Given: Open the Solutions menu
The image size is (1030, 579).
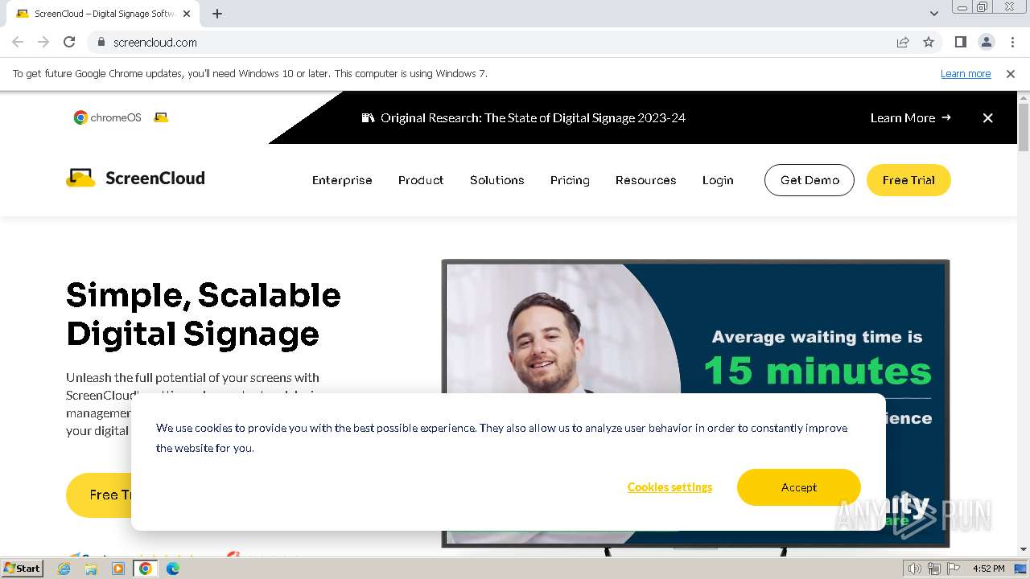Looking at the screenshot, I should (497, 180).
